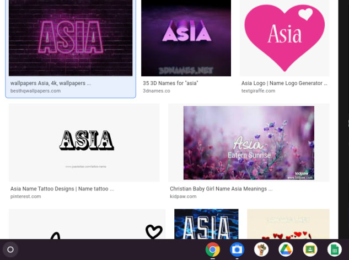The width and height of the screenshot is (349, 260).
Task: Open the launcher circle button
Action: [10, 250]
